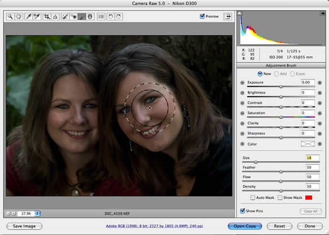Image resolution: width=329 pixels, height=235 pixels.
Task: Click the red mask color swatch
Action: 309,198
